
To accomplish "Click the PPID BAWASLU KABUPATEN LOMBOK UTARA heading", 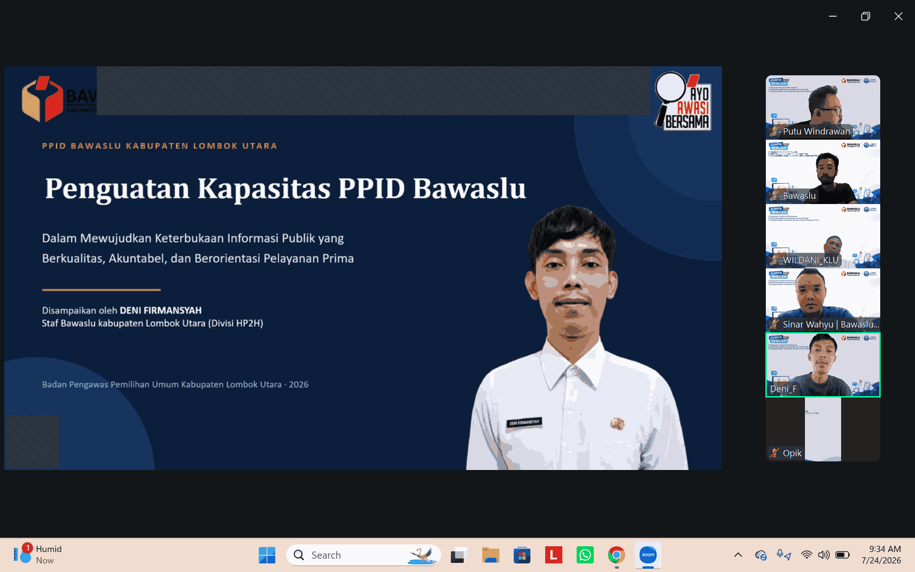I will [x=160, y=146].
